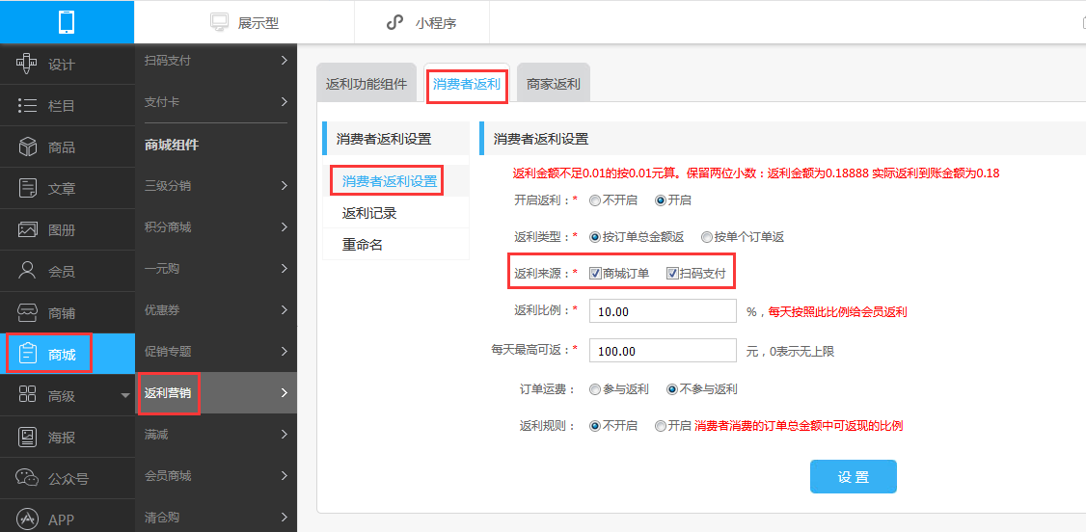This screenshot has width=1086, height=532.
Task: Expand the 支付卡 submenu arrow
Action: (284, 102)
